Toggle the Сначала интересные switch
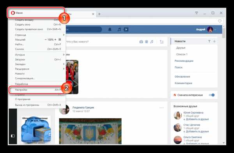 click(212, 95)
